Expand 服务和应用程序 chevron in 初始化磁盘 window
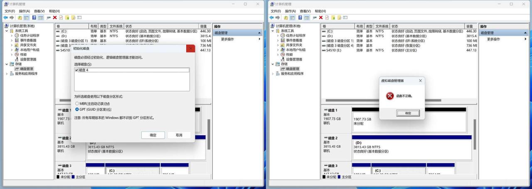The width and height of the screenshot is (532, 189). click(x=6, y=74)
